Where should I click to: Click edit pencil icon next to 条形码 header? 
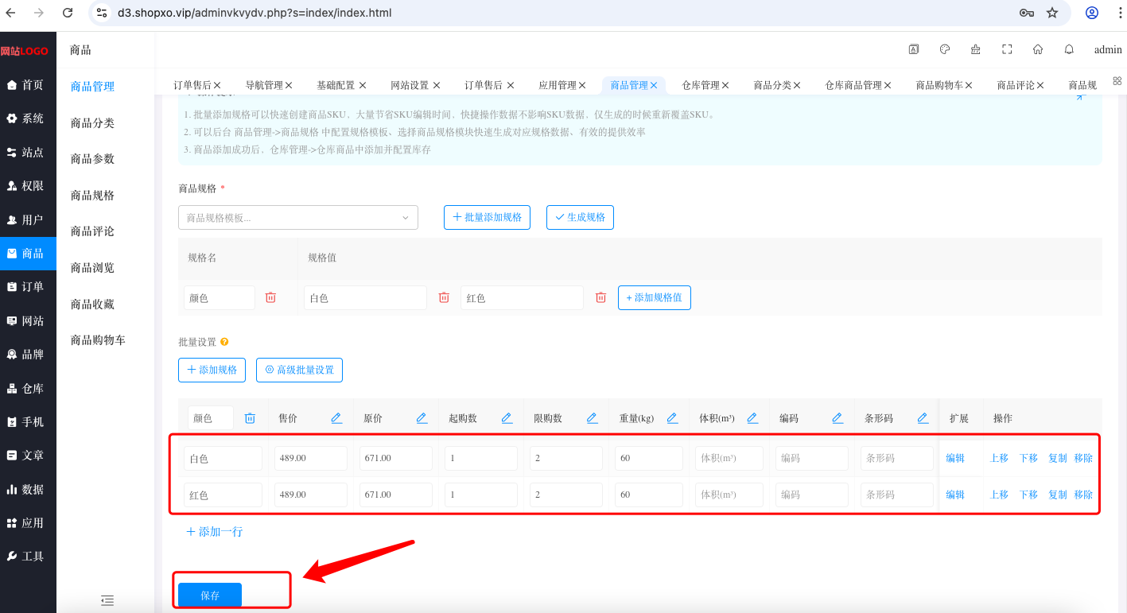pos(923,418)
